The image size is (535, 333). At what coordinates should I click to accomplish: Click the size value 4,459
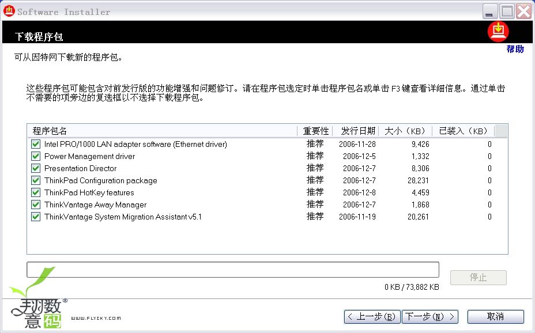coord(420,192)
